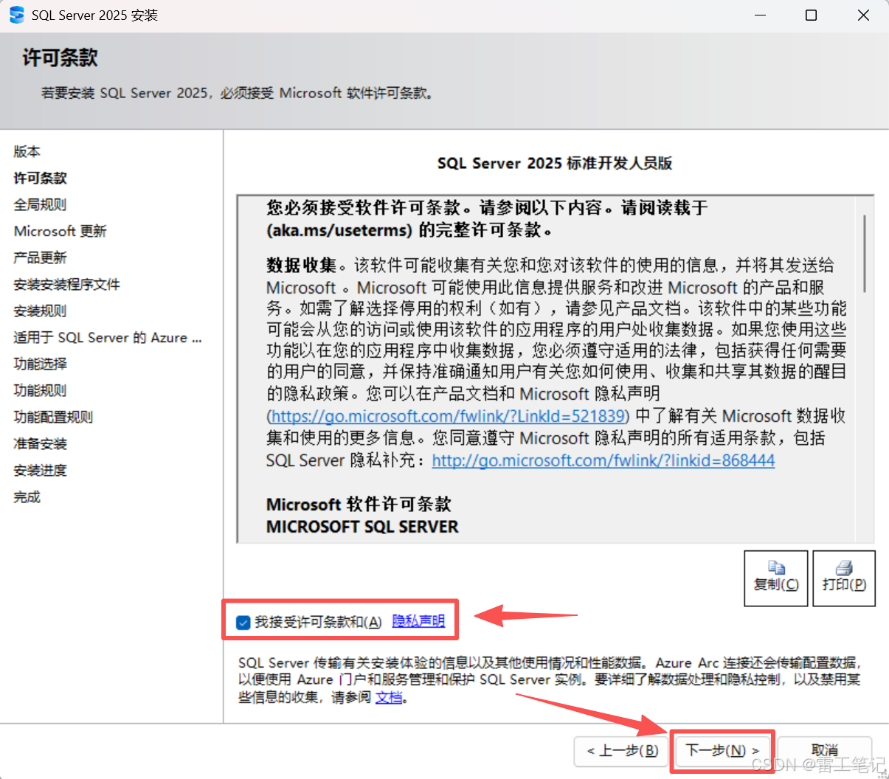Screen dimensions: 889x779
Task: Click the Print (打印) button icon
Action: (844, 567)
